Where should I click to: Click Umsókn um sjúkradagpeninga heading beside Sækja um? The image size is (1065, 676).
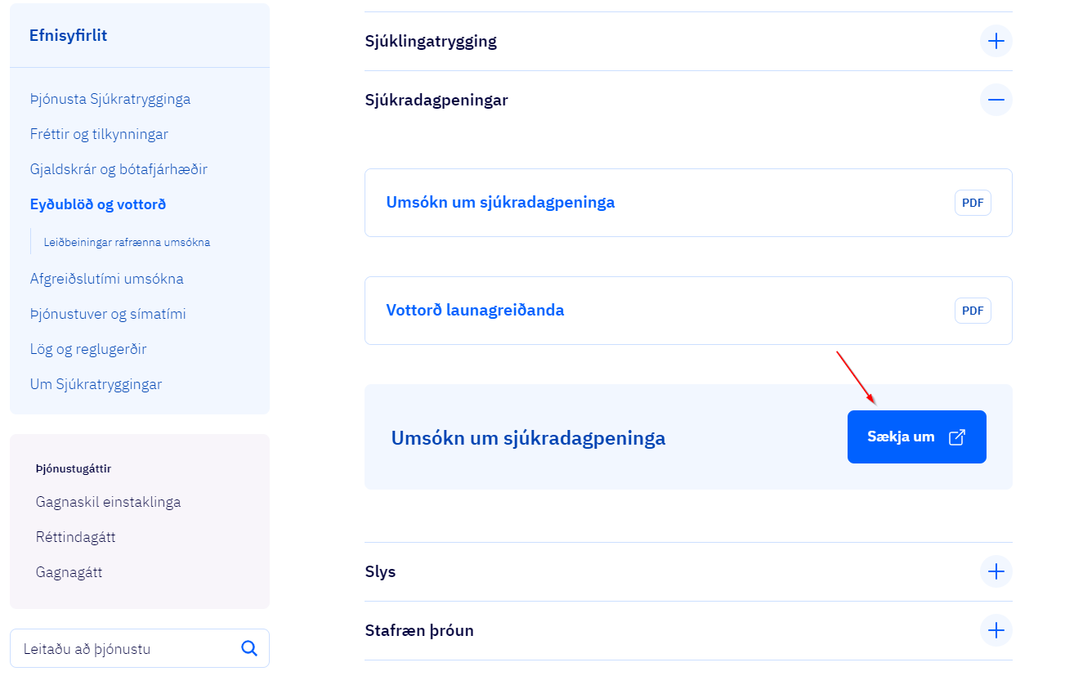click(x=528, y=438)
